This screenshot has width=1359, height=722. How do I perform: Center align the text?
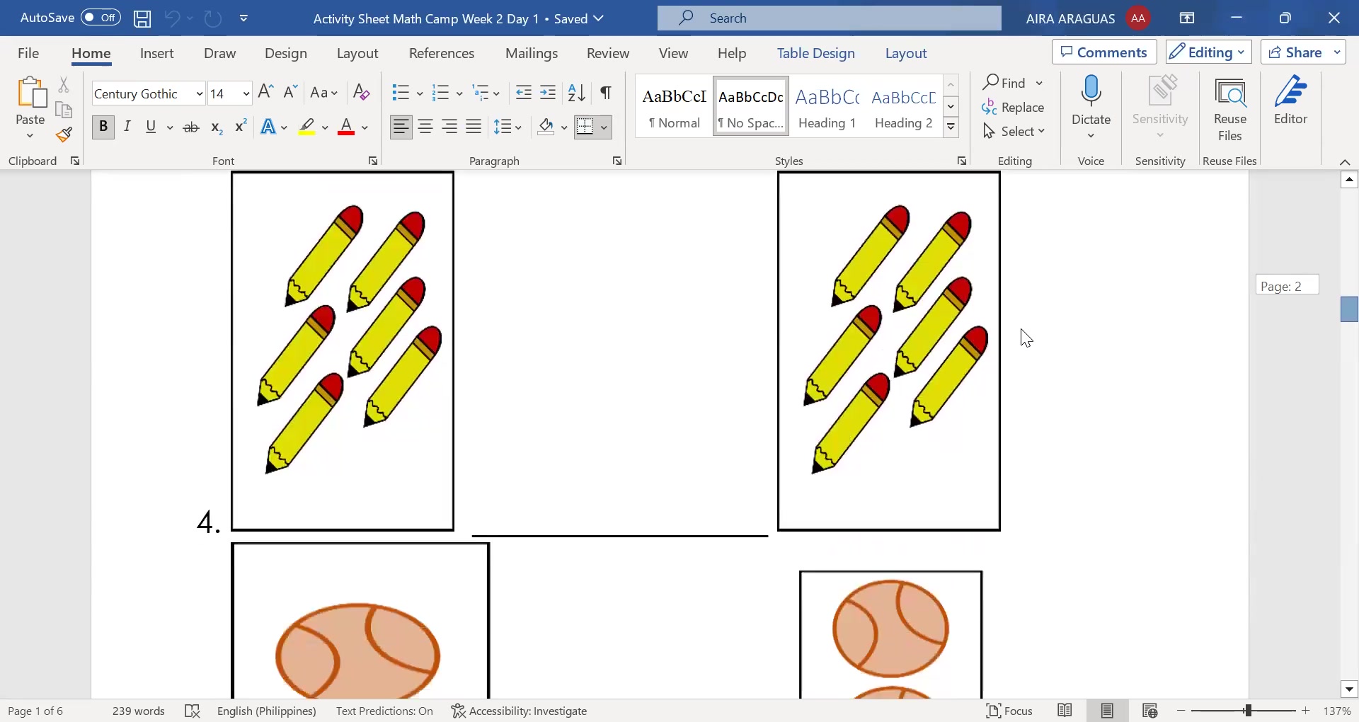425,127
